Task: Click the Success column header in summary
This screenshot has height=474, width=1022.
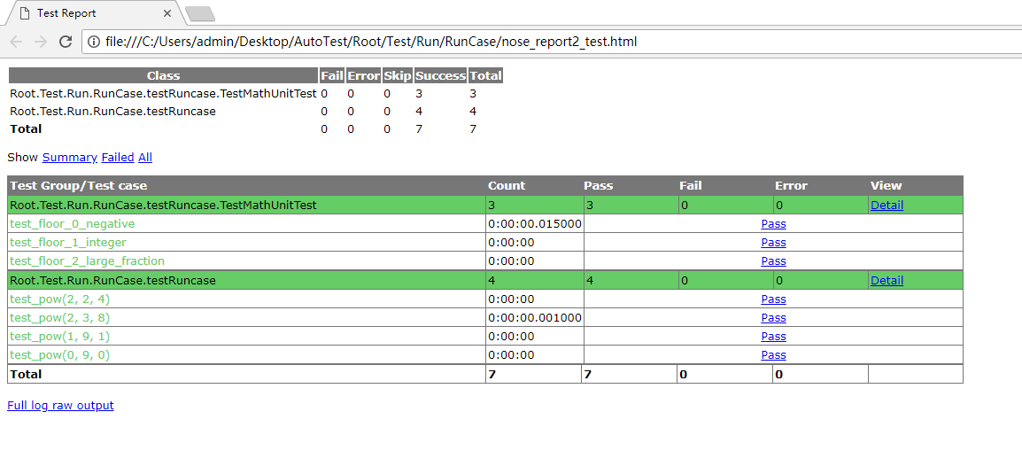Action: coord(441,75)
